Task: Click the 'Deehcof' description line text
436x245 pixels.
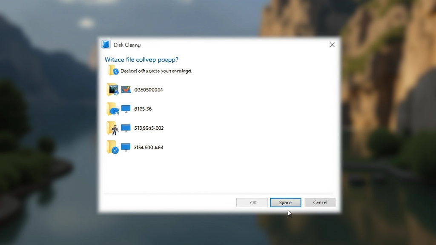Action: [x=156, y=71]
